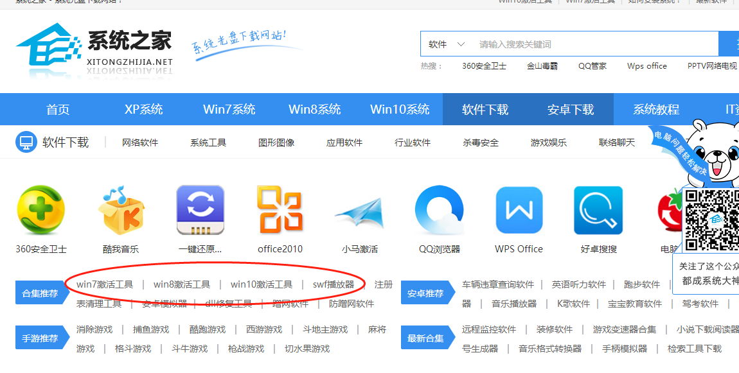Click hot search QQ管家 link
This screenshot has width=739, height=373.
pos(592,66)
